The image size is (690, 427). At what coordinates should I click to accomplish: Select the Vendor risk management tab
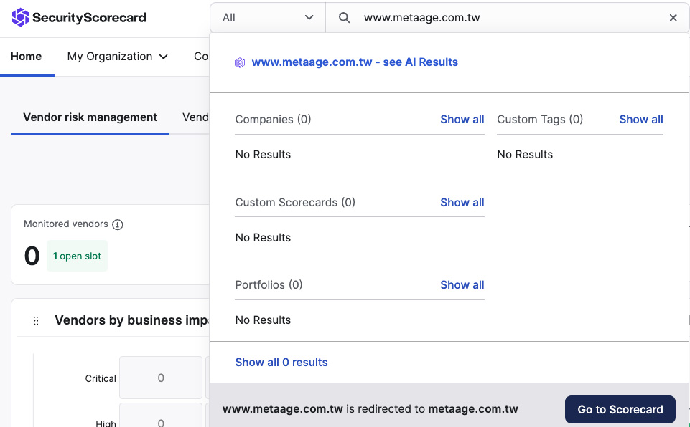90,117
